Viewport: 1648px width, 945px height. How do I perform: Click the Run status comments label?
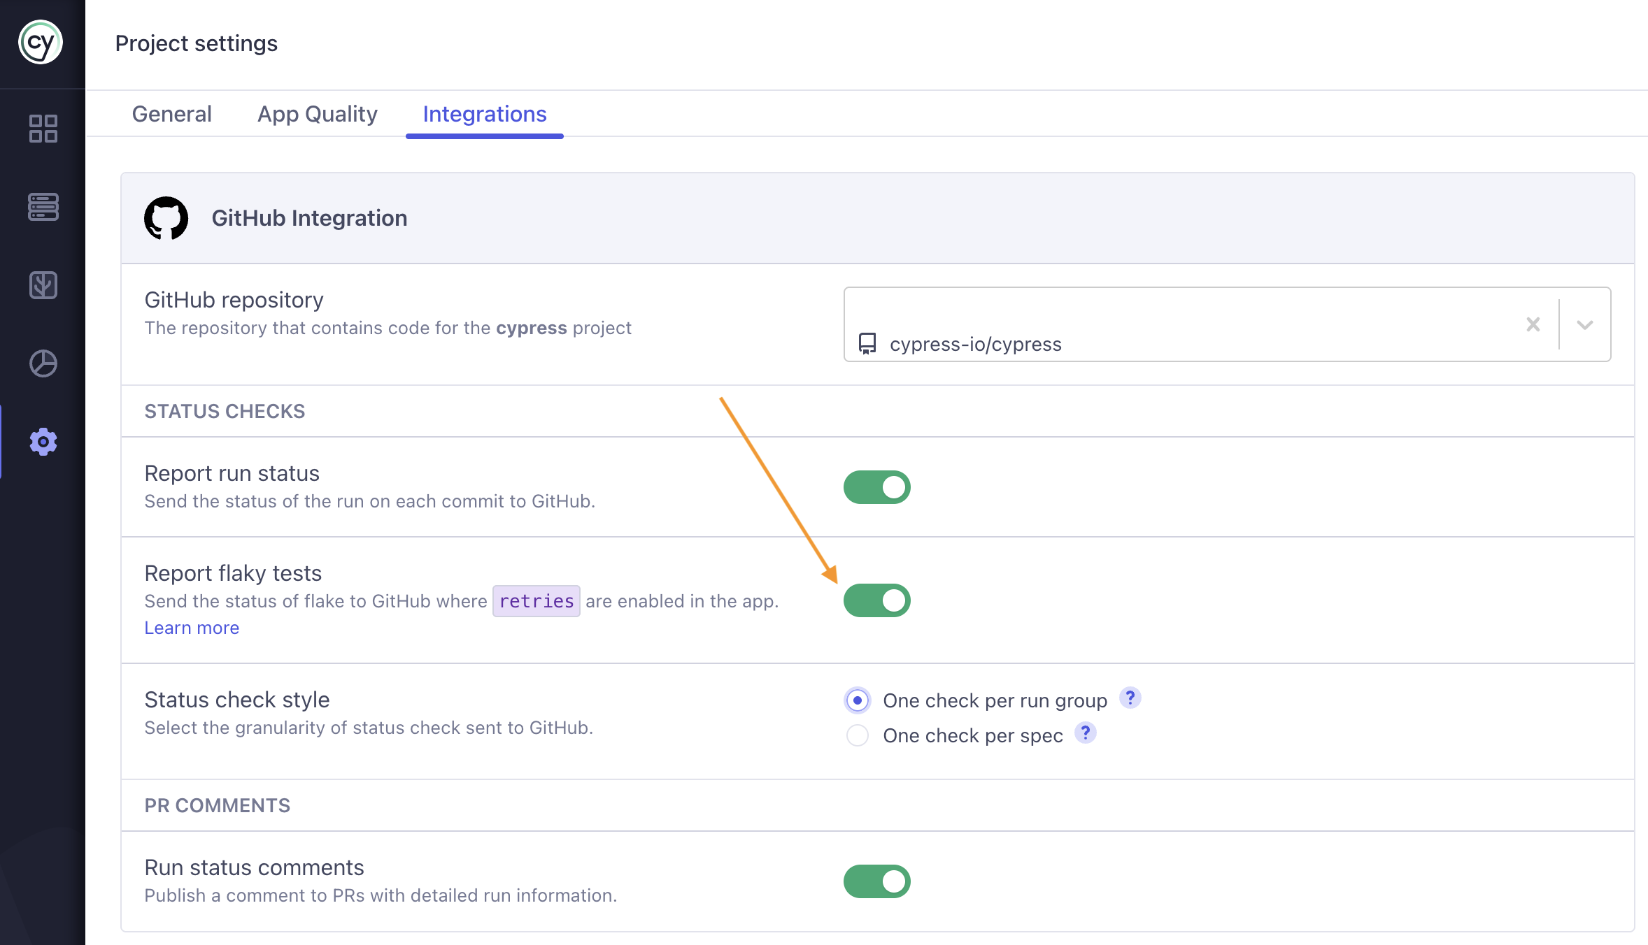pyautogui.click(x=254, y=867)
